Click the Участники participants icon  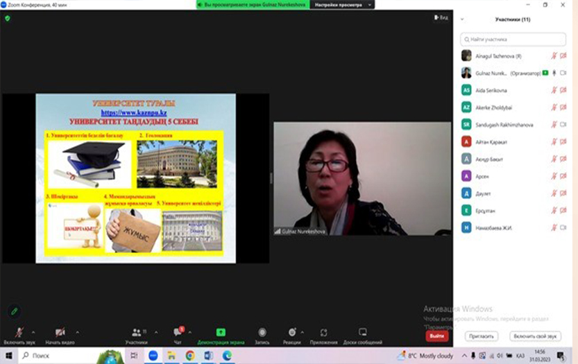(136, 333)
